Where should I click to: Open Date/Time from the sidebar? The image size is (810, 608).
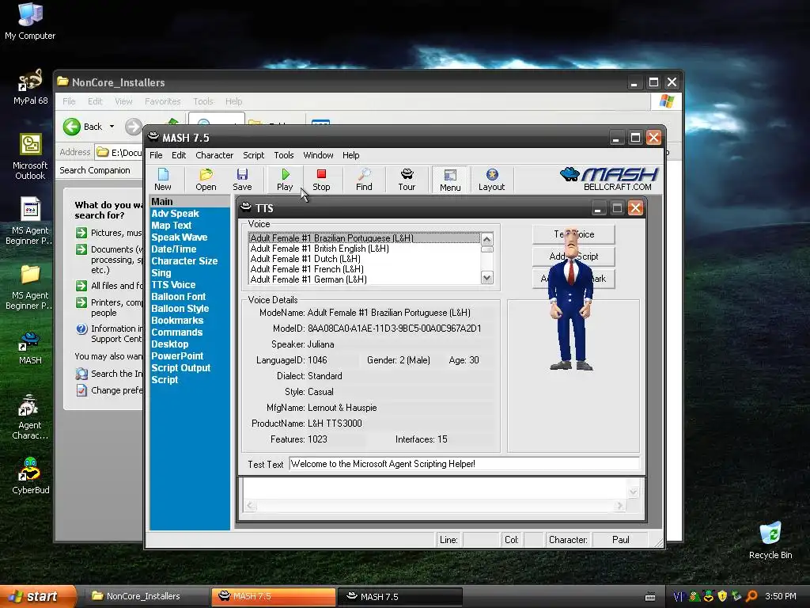click(x=173, y=249)
